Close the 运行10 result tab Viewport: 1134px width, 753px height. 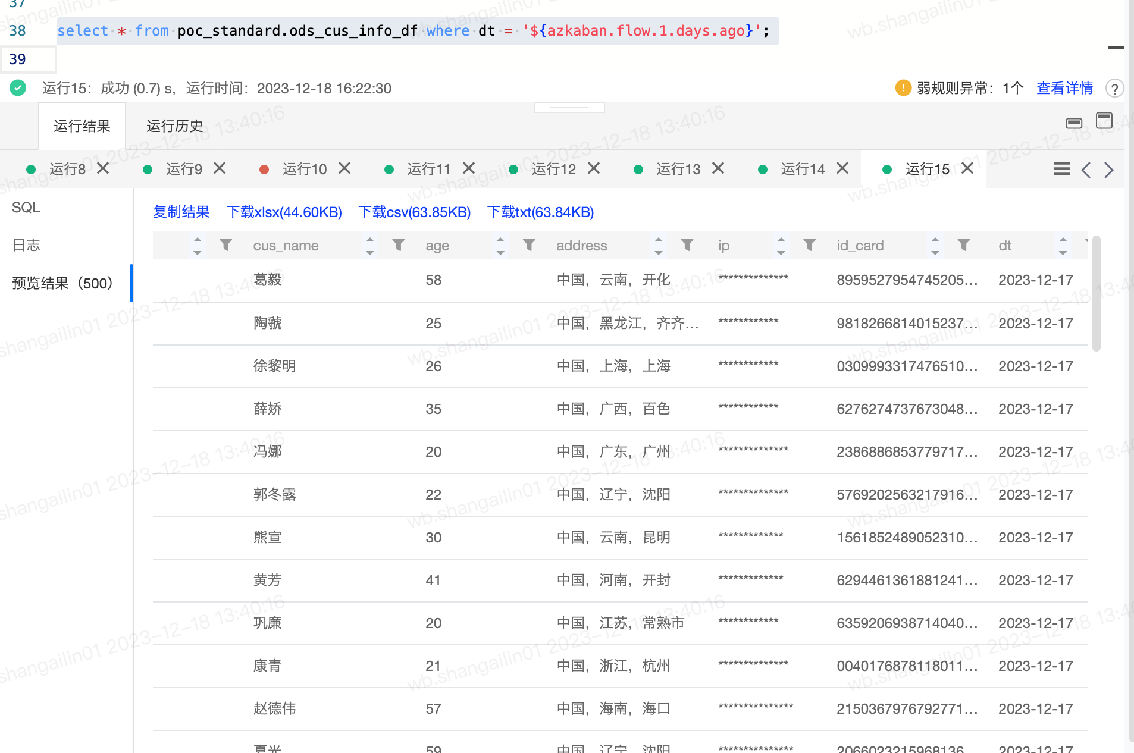click(344, 168)
